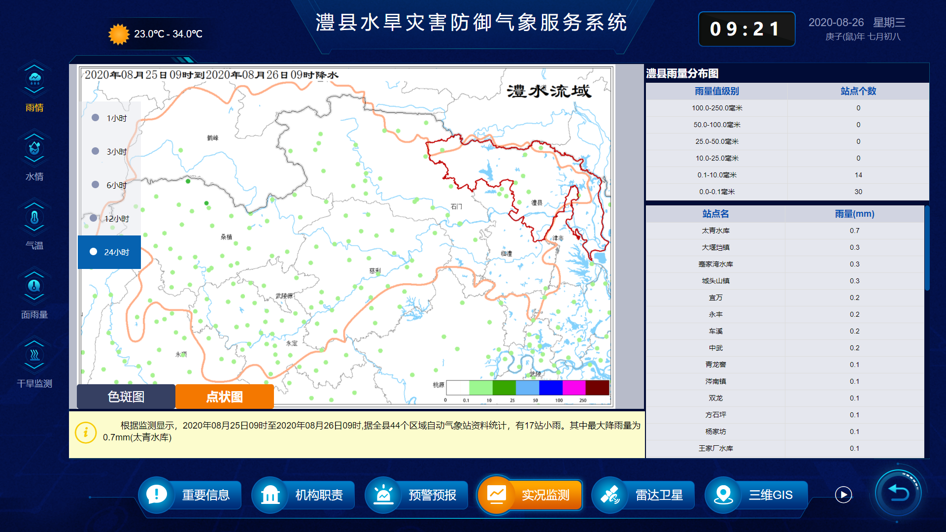Open the 水情 water condition panel
946x532 pixels.
point(34,148)
